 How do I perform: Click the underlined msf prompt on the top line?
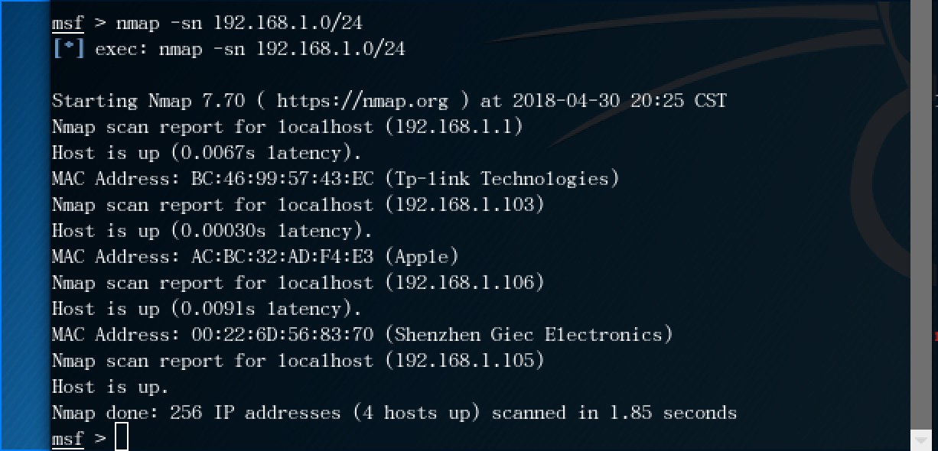pyautogui.click(x=67, y=23)
